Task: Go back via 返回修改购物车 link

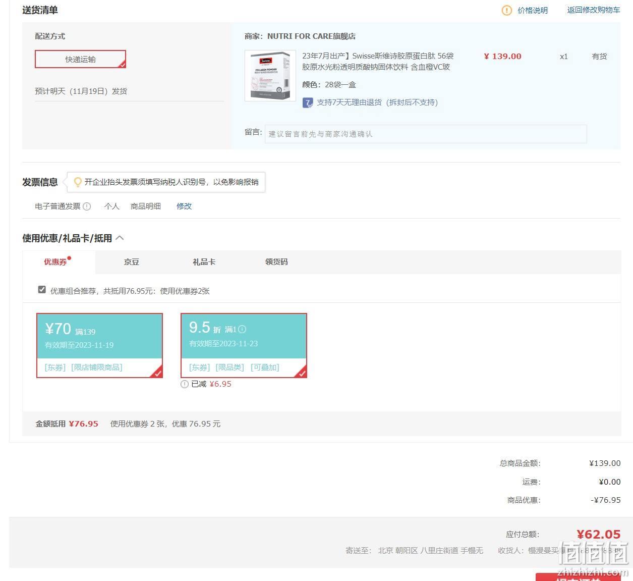Action: pyautogui.click(x=594, y=10)
